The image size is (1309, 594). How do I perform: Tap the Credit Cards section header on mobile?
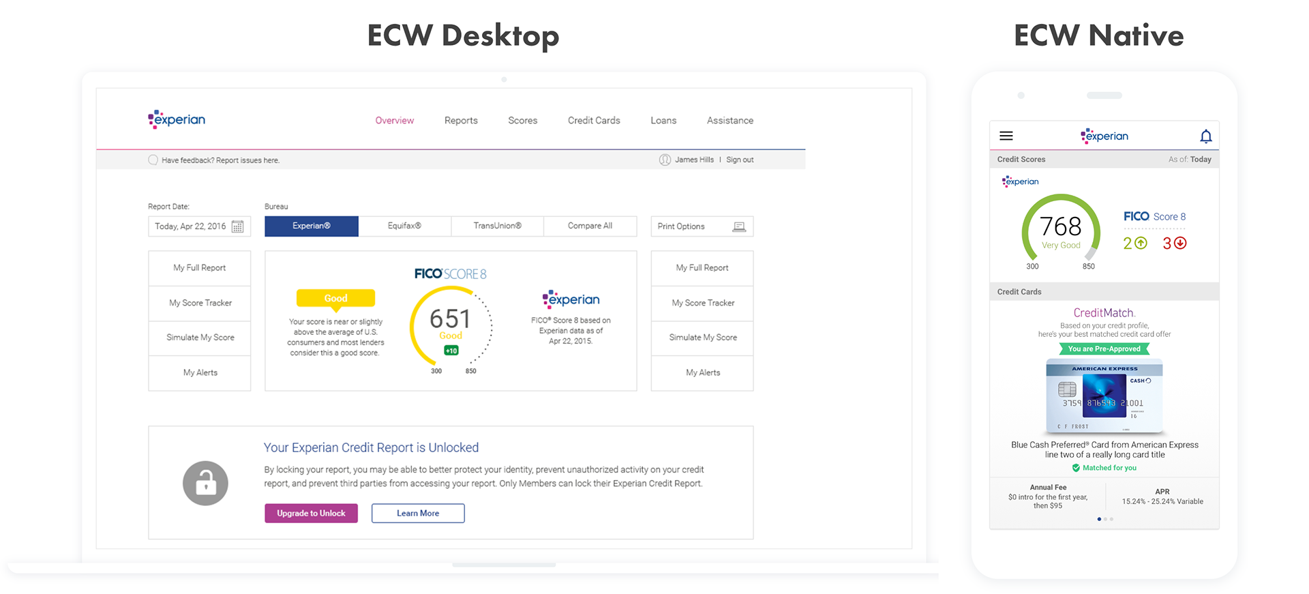pyautogui.click(x=1104, y=291)
